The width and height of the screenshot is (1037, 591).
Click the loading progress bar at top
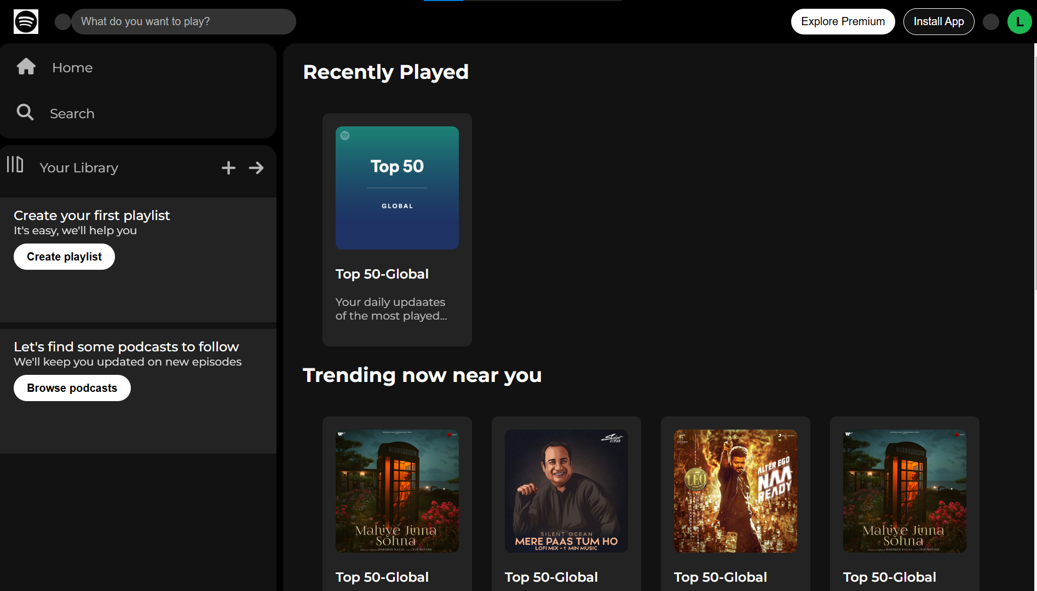(523, 1)
